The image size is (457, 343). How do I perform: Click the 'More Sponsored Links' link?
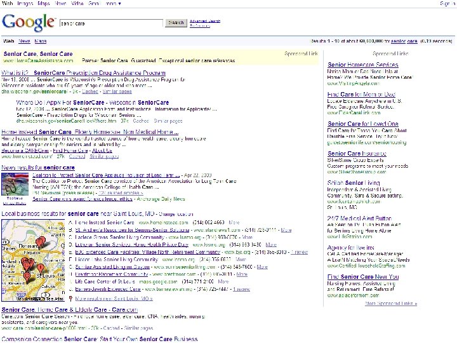pyautogui.click(x=391, y=304)
